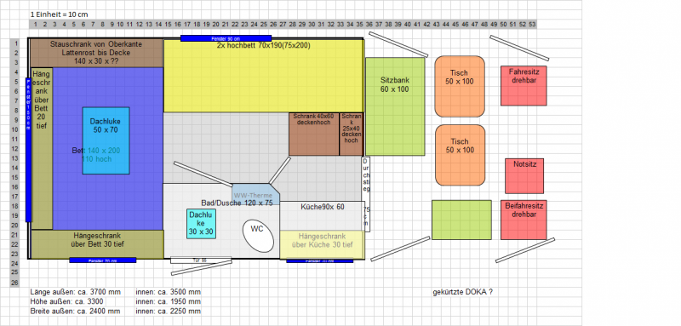This screenshot has height=326, width=681.
Task: Select the upper orange Tisch 50 x 100
Action: (x=460, y=86)
